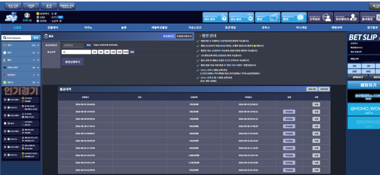Open the Exchange (환전) tile

click(x=294, y=17)
